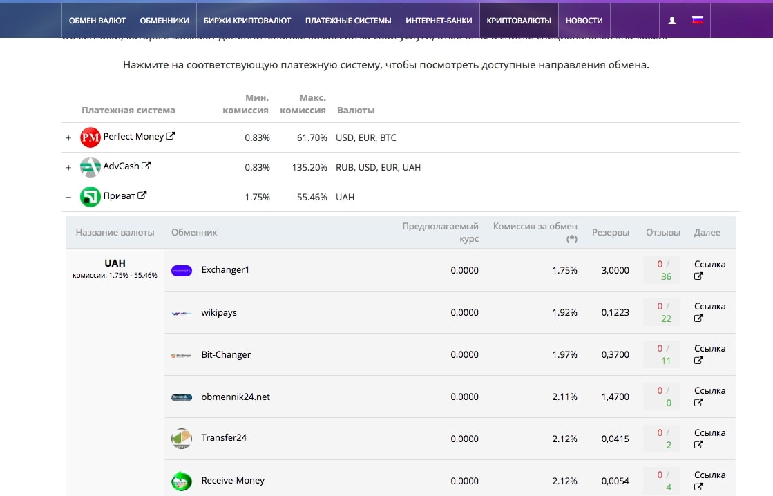View Transfer24 reviews count 0 / 2

pyautogui.click(x=663, y=439)
